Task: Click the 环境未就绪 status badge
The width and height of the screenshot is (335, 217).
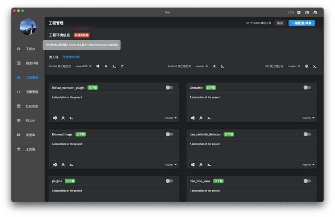Action: click(x=82, y=35)
